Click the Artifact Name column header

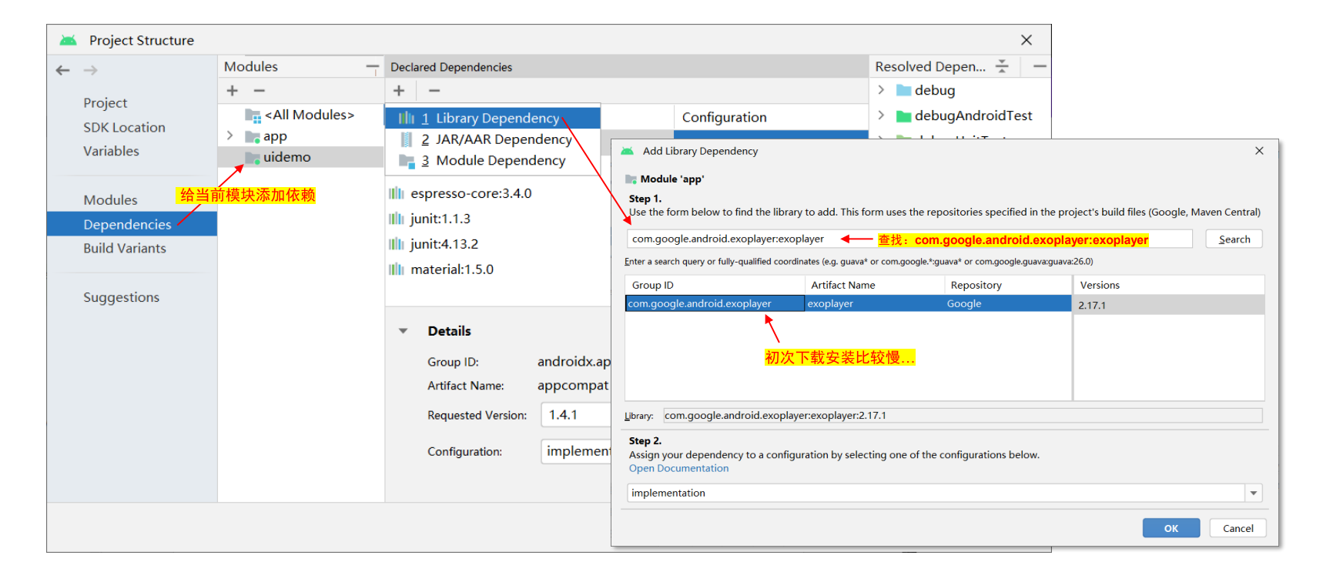(875, 285)
